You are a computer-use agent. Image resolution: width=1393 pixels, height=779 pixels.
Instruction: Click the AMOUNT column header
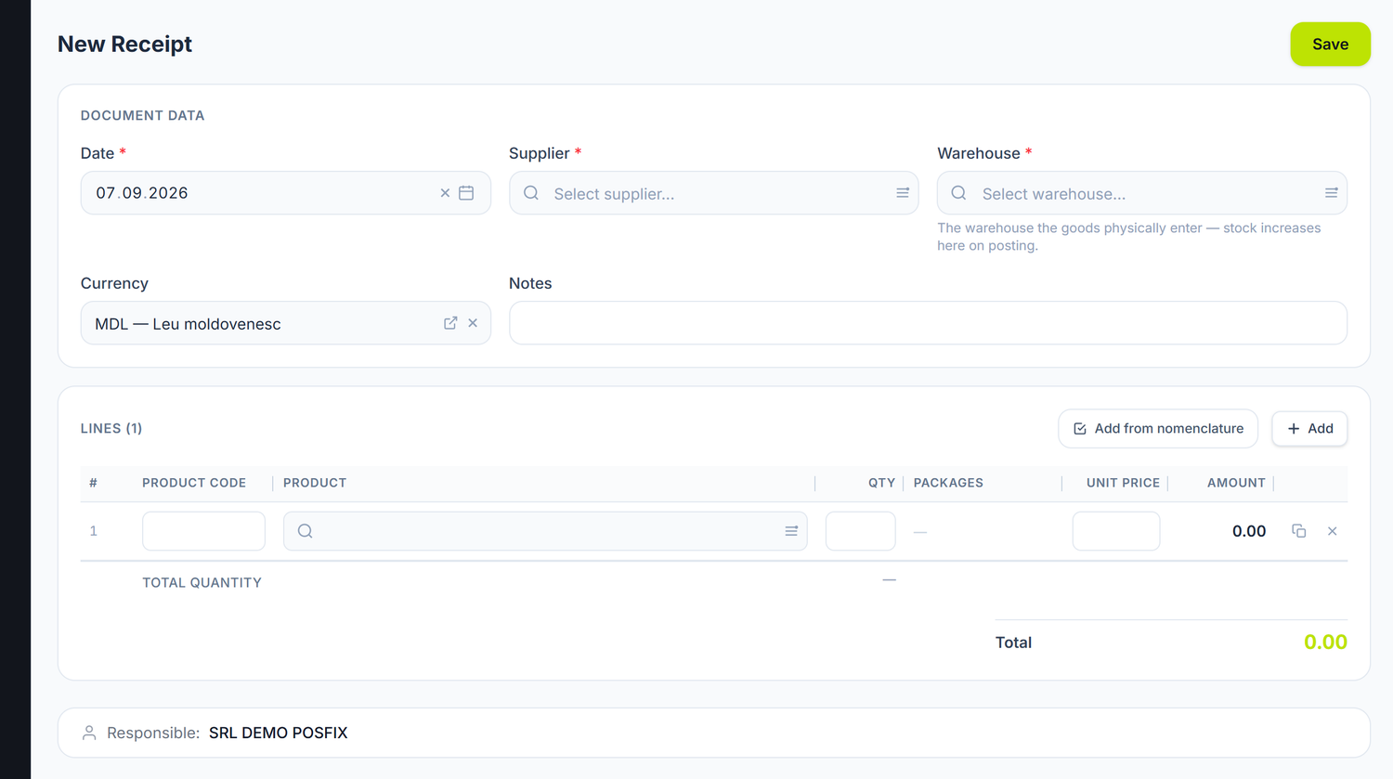(1236, 483)
